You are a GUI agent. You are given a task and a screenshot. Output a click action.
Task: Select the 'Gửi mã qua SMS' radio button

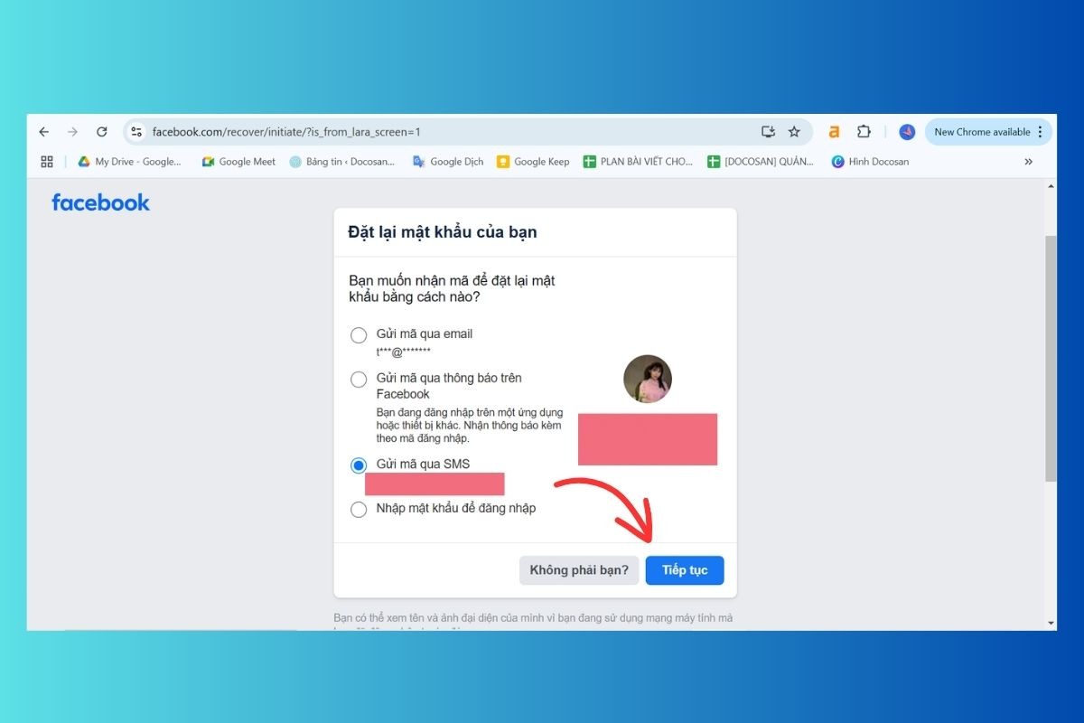pos(359,465)
